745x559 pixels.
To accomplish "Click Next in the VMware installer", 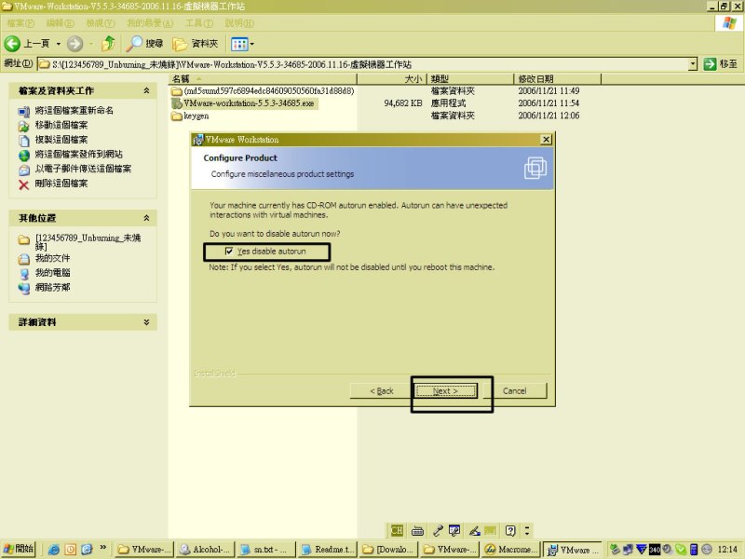I will click(x=446, y=390).
